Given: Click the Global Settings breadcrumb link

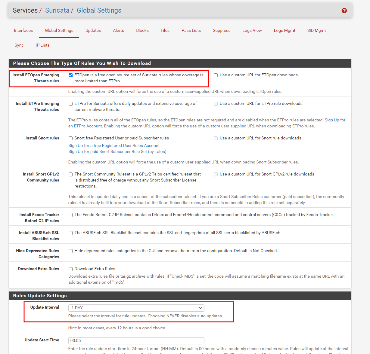Looking at the screenshot, I should tap(99, 10).
